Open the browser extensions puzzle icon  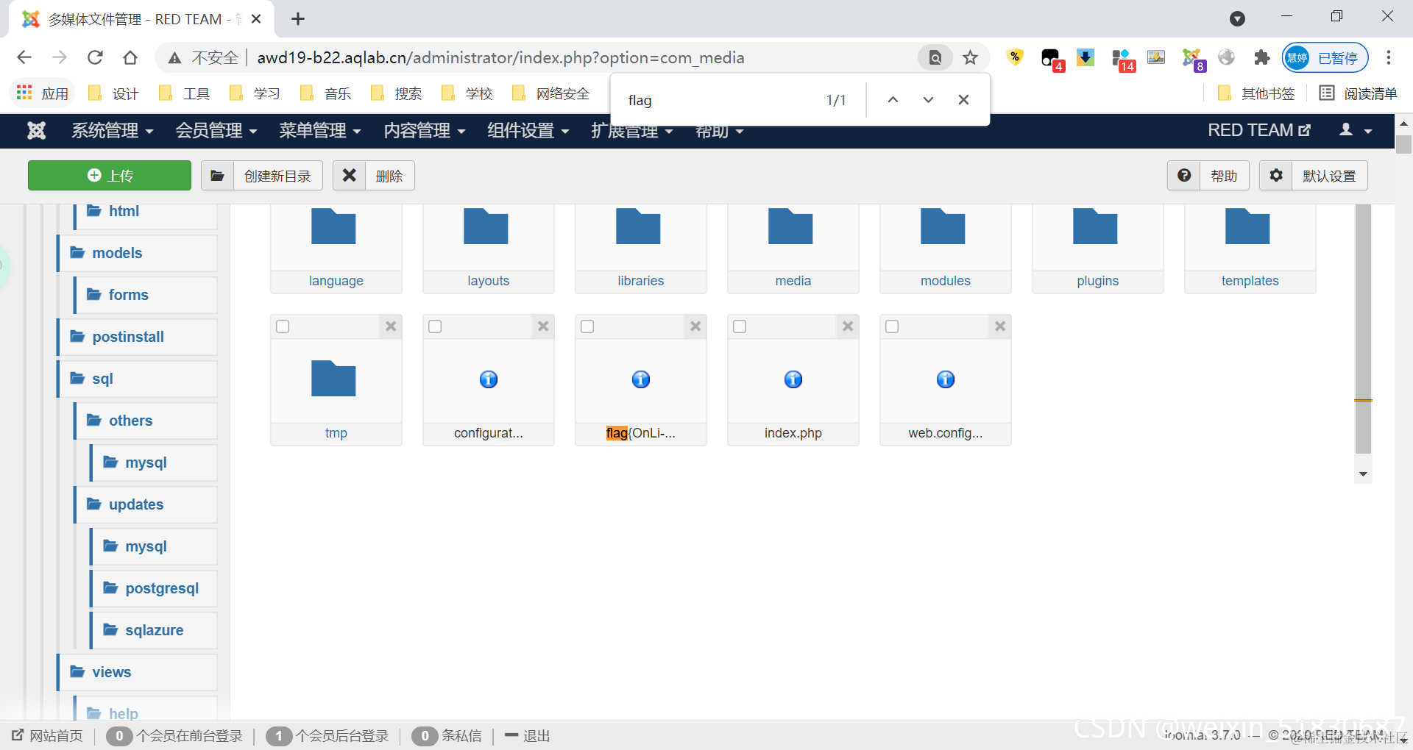1262,57
